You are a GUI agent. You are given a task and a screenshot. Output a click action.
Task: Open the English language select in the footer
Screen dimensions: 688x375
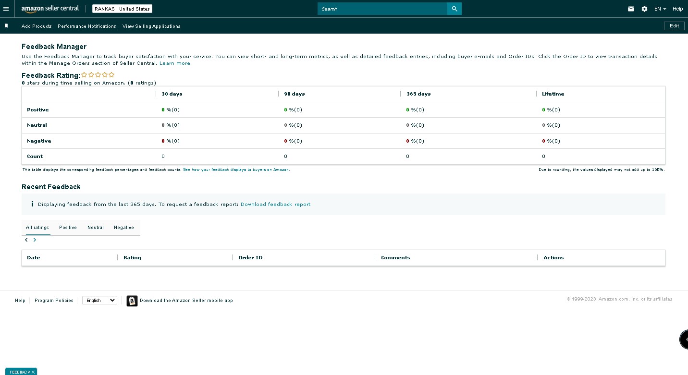pos(99,301)
